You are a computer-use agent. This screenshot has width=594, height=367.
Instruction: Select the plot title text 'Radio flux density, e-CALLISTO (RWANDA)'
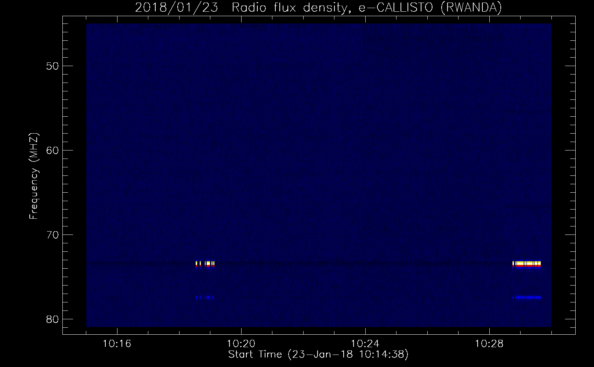point(367,8)
